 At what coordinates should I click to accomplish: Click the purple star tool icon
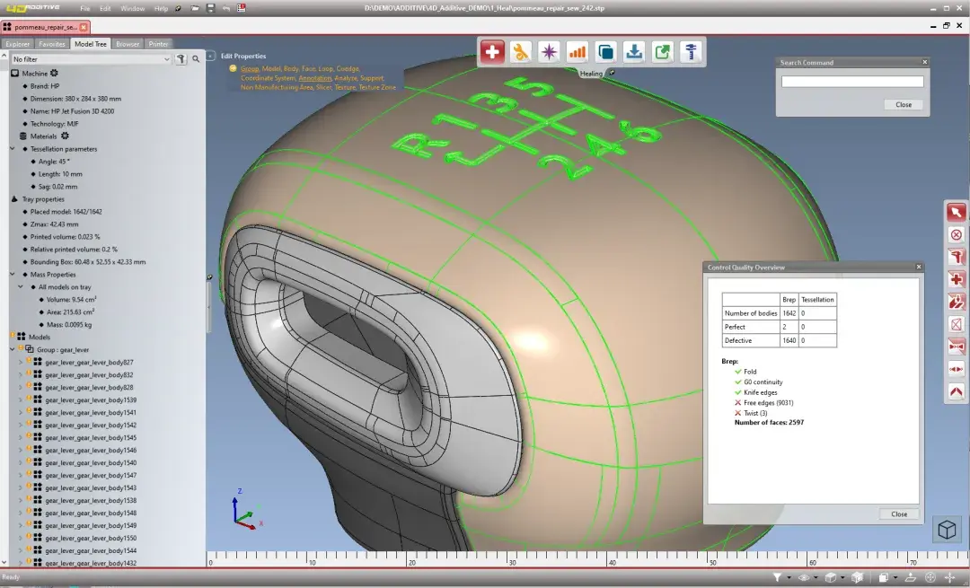tap(549, 52)
